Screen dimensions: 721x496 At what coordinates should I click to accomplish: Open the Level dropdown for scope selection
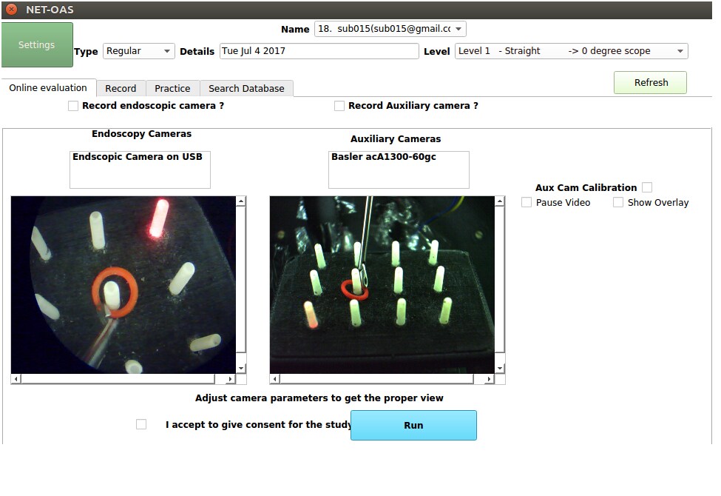(x=571, y=50)
